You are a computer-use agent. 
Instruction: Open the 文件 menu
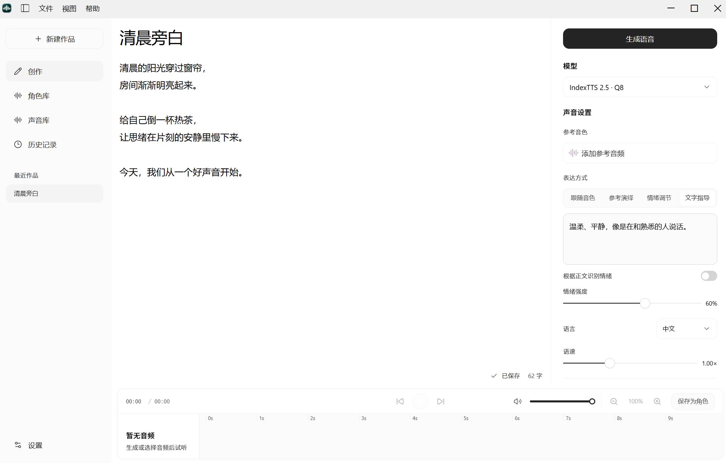coord(46,8)
